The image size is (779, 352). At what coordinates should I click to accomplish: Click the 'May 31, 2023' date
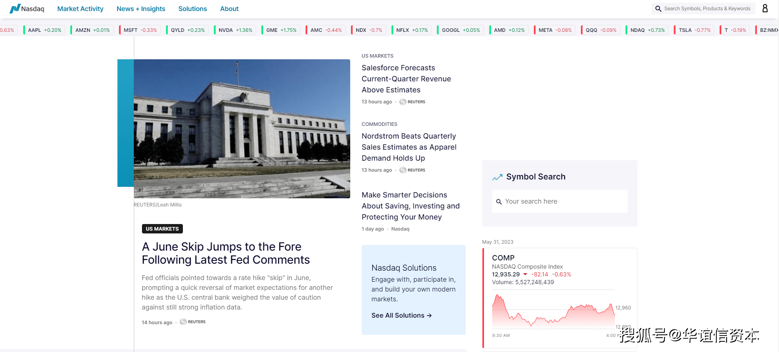(498, 242)
